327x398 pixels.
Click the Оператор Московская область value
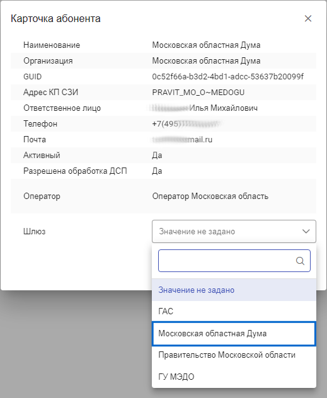[x=210, y=196]
